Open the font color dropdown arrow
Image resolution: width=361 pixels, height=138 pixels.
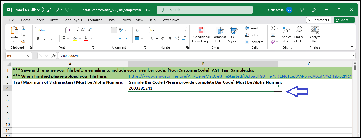point(90,39)
